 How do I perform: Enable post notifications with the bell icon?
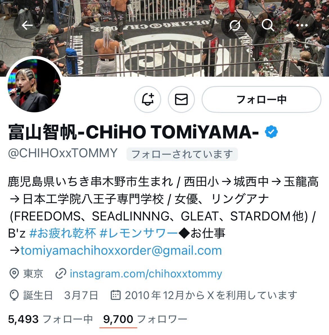[x=148, y=99]
